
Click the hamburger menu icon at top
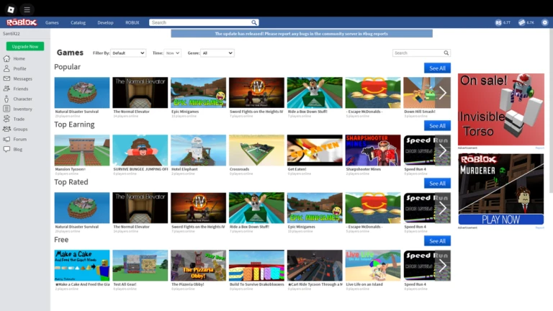tap(27, 9)
